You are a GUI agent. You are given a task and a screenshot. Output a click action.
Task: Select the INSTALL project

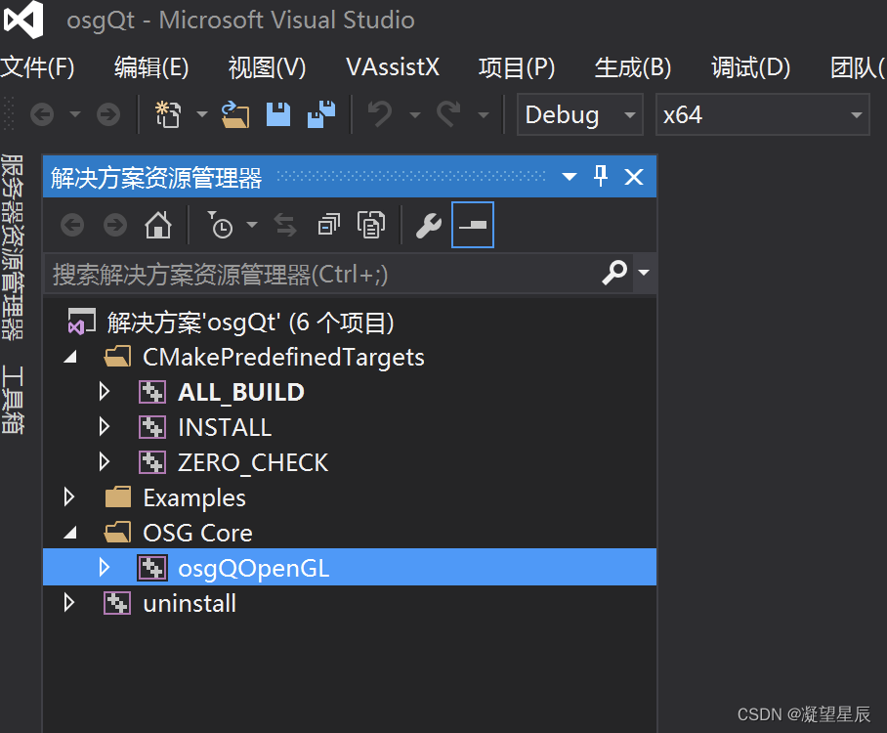click(x=225, y=427)
